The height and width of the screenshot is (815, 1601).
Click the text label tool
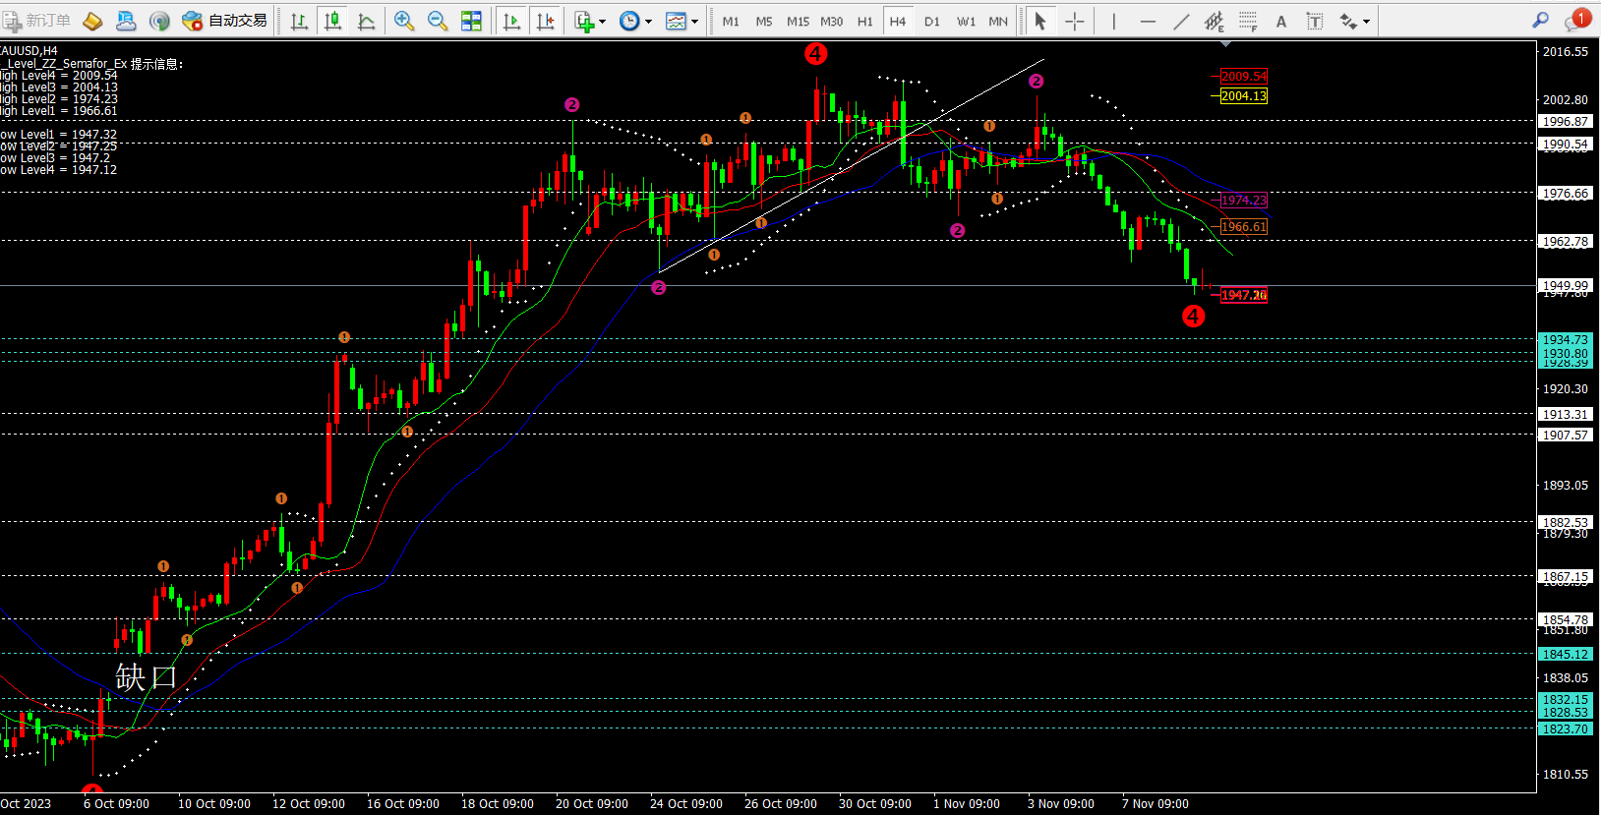click(x=1281, y=21)
